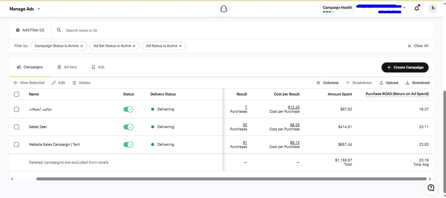Image resolution: width=446 pixels, height=198 pixels.
Task: Toggle off the Sales| Zeer campaign
Action: (x=128, y=127)
